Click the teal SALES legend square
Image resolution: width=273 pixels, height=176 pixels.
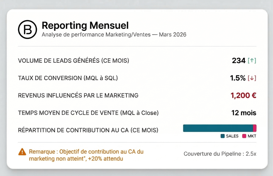click(223, 136)
